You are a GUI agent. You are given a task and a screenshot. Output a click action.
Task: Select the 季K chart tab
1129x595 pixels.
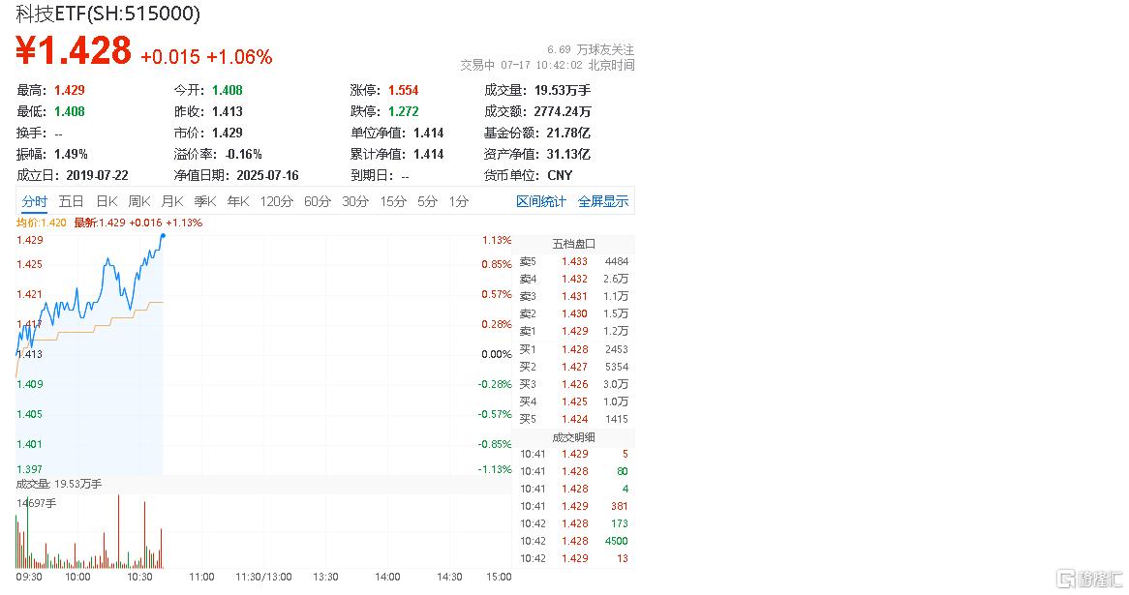[205, 201]
